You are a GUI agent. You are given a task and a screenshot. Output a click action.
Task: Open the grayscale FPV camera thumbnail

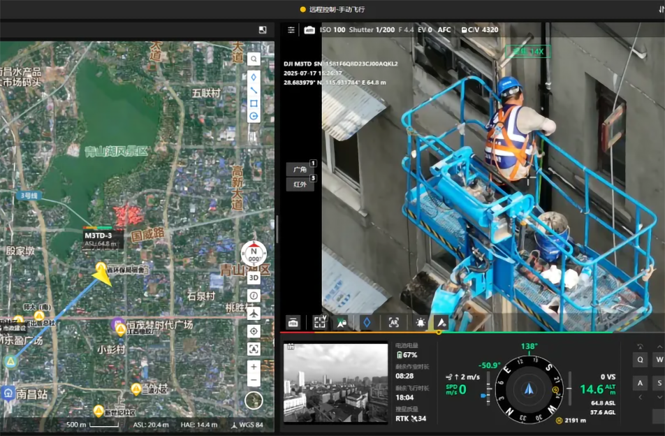tap(336, 382)
